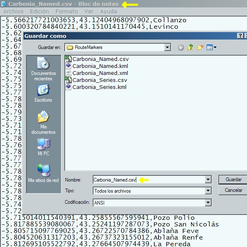The height and width of the screenshot is (247, 247).
Task: Open Mis sitios de red
Action: click(43, 173)
